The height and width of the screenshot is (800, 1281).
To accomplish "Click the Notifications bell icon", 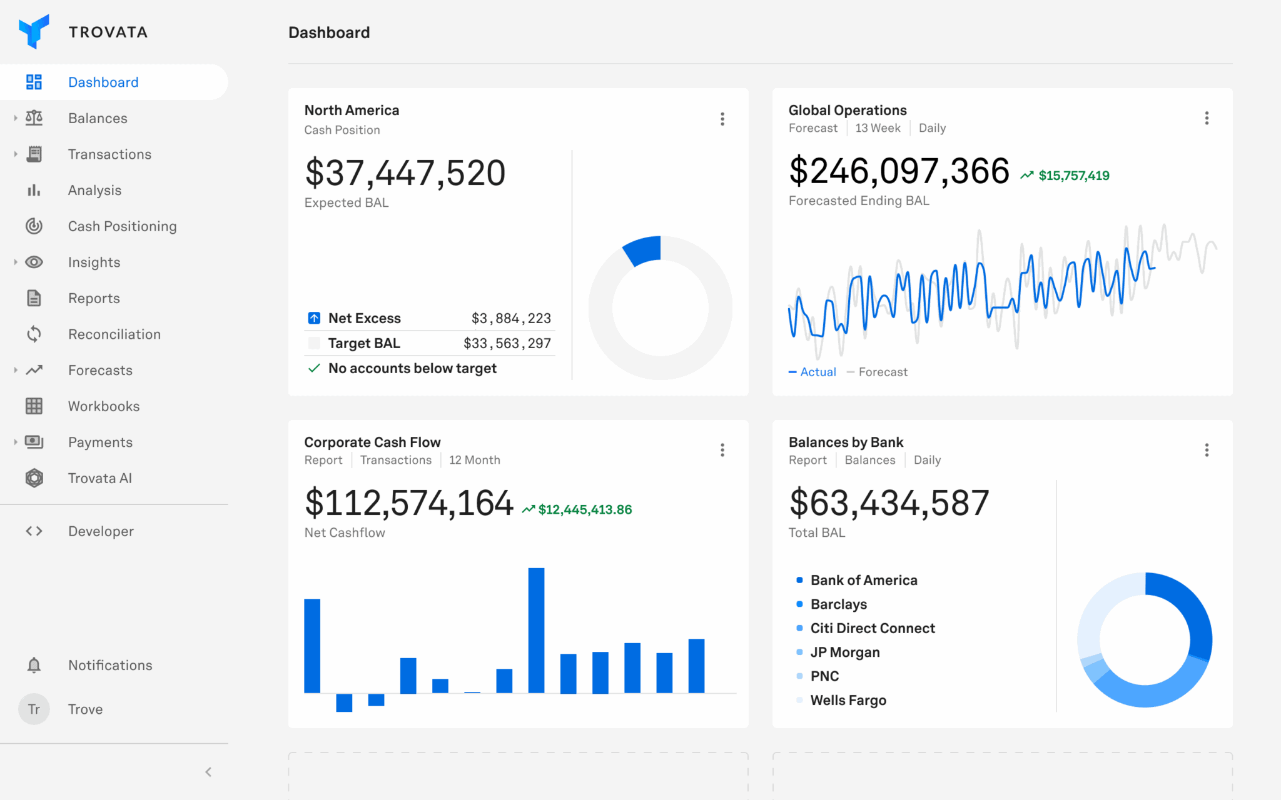I will tap(34, 665).
